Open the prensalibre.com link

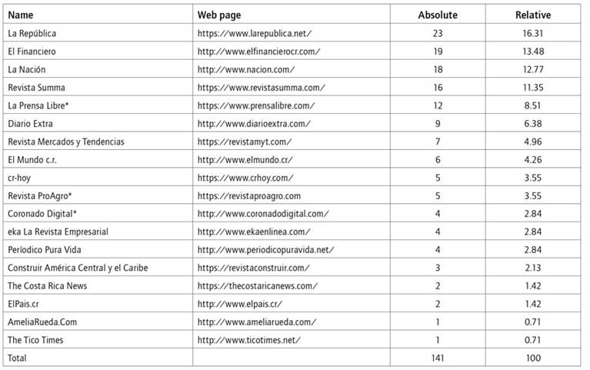pyautogui.click(x=256, y=105)
